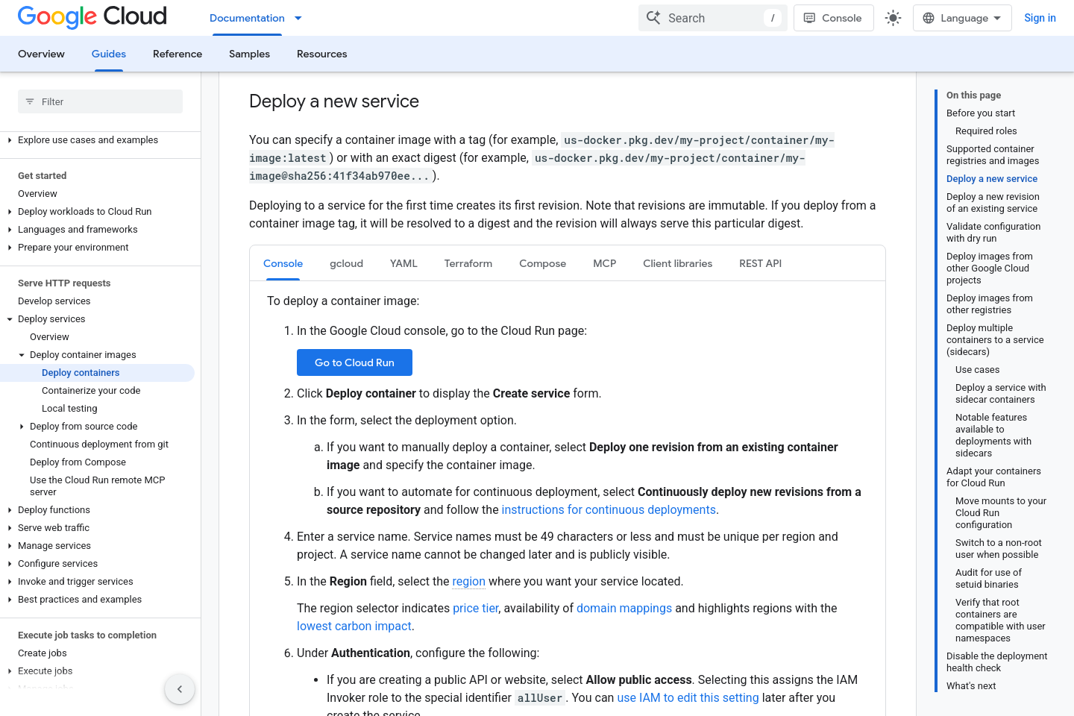Select the Client libraries tab
Screen dimensions: 1074x716
point(677,263)
